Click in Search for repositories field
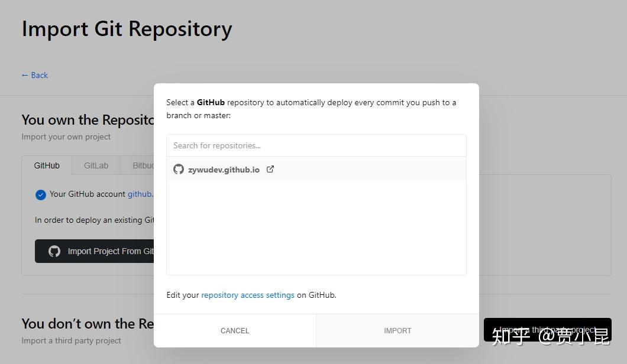This screenshot has height=364, width=627. [316, 145]
